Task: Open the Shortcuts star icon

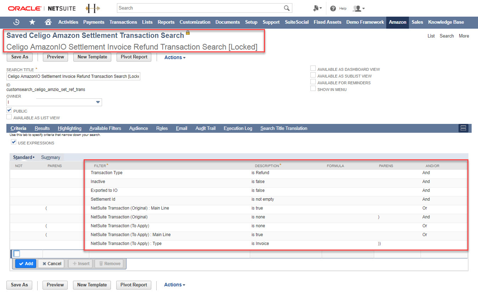Action: 32,22
